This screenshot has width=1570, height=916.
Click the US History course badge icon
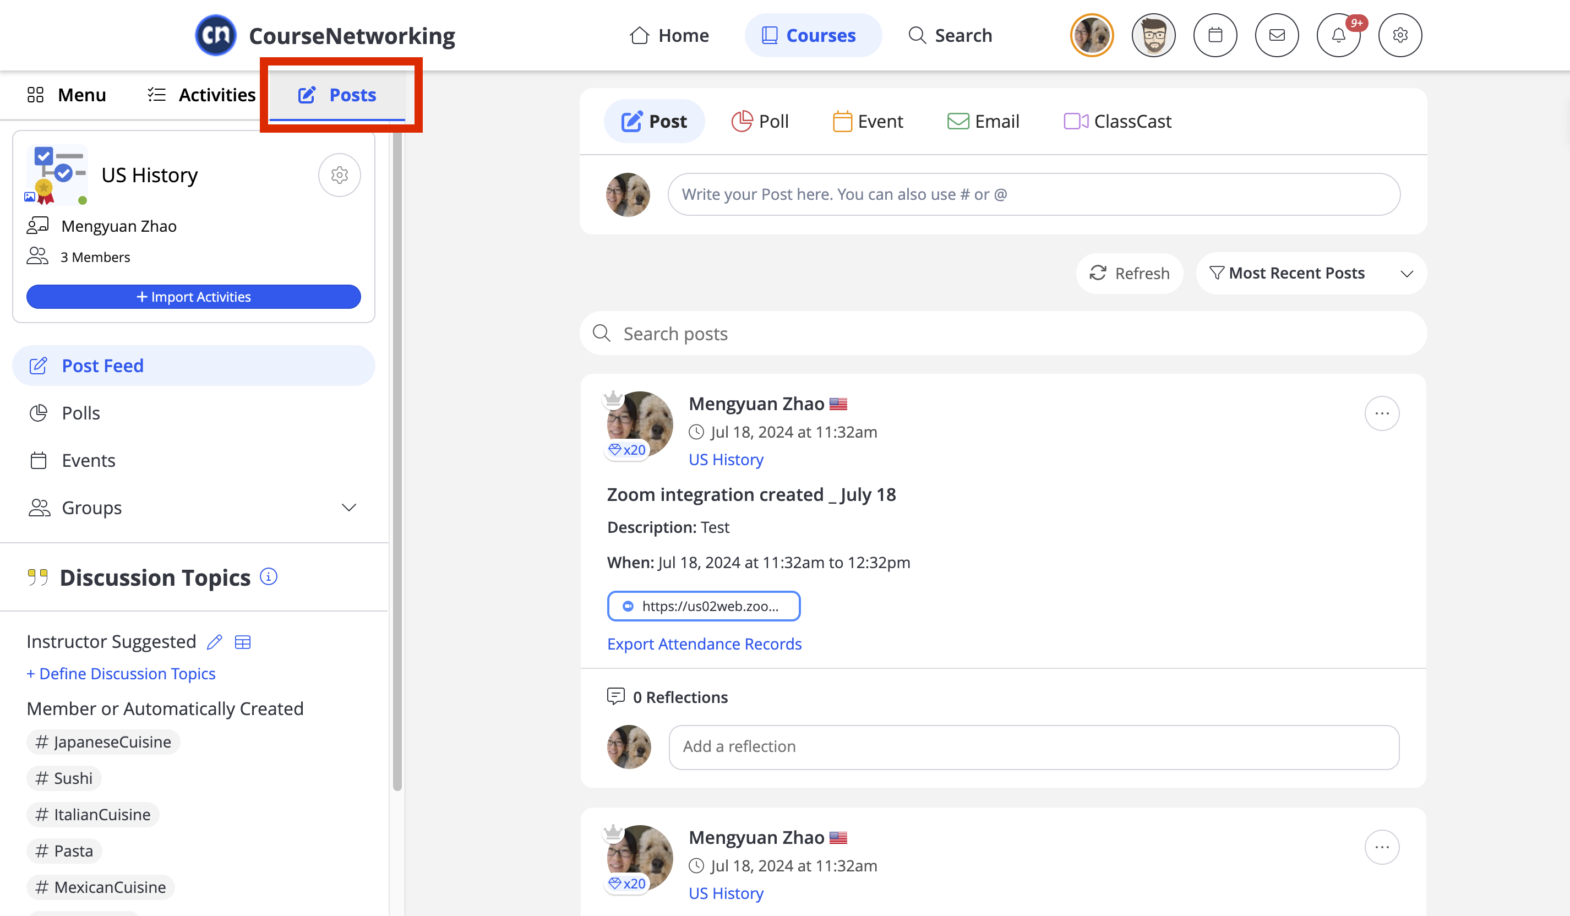pyautogui.click(x=57, y=175)
